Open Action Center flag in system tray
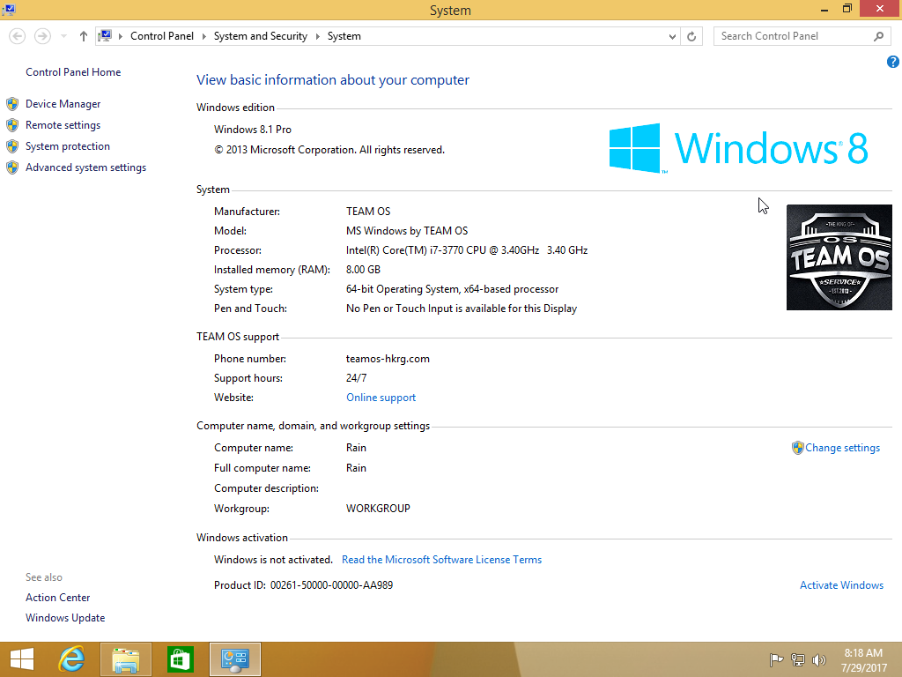 776,660
